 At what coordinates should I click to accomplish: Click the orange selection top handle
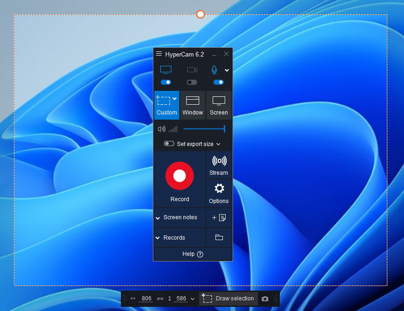pyautogui.click(x=201, y=14)
